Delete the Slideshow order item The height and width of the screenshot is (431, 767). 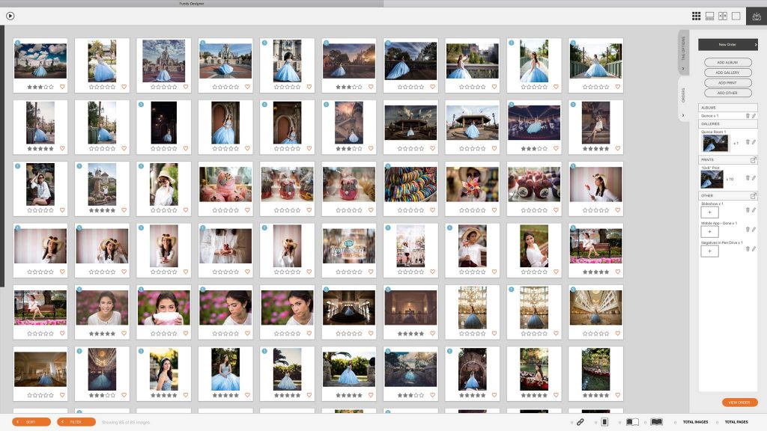click(x=748, y=210)
